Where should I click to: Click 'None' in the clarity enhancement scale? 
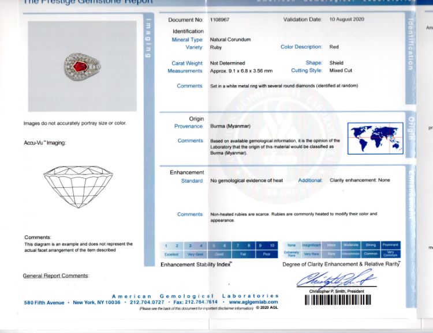point(292,245)
